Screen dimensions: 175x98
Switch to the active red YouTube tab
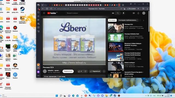pos(119,5)
